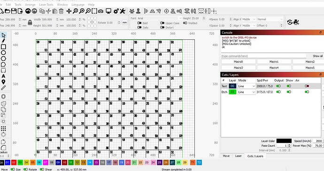Screen dimensions: 324x171
Task: Select red palette swatch 02
Action: pyautogui.click(x=14, y=163)
